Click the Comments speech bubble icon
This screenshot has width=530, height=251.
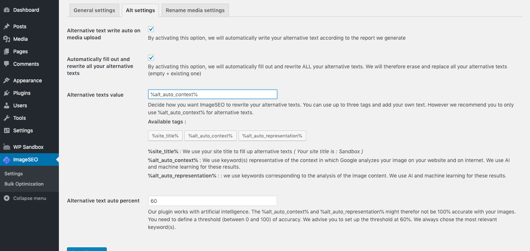7,64
